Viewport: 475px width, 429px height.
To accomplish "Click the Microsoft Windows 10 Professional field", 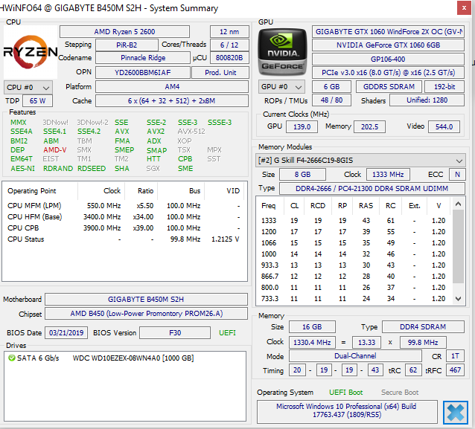I will [347, 411].
